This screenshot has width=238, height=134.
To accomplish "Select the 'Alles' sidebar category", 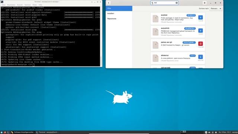I will 119,8.
